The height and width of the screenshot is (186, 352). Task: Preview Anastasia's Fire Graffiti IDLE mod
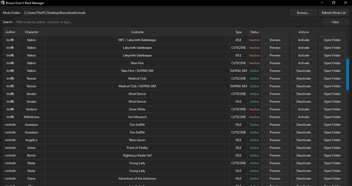(x=275, y=124)
